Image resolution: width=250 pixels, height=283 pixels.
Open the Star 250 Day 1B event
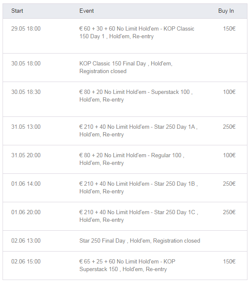click(x=138, y=187)
